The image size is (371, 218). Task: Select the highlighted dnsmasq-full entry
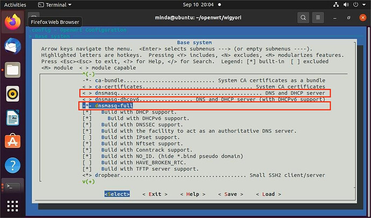click(108, 106)
